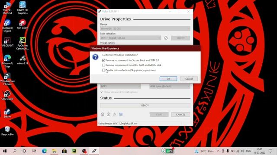The image size is (277, 155).
Task: Open Boot selection dropdown
Action: (x=131, y=38)
